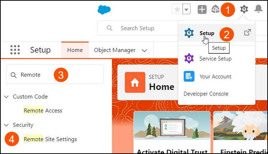The width and height of the screenshot is (268, 154).
Task: Open the setup gear icon
Action: [244, 9]
